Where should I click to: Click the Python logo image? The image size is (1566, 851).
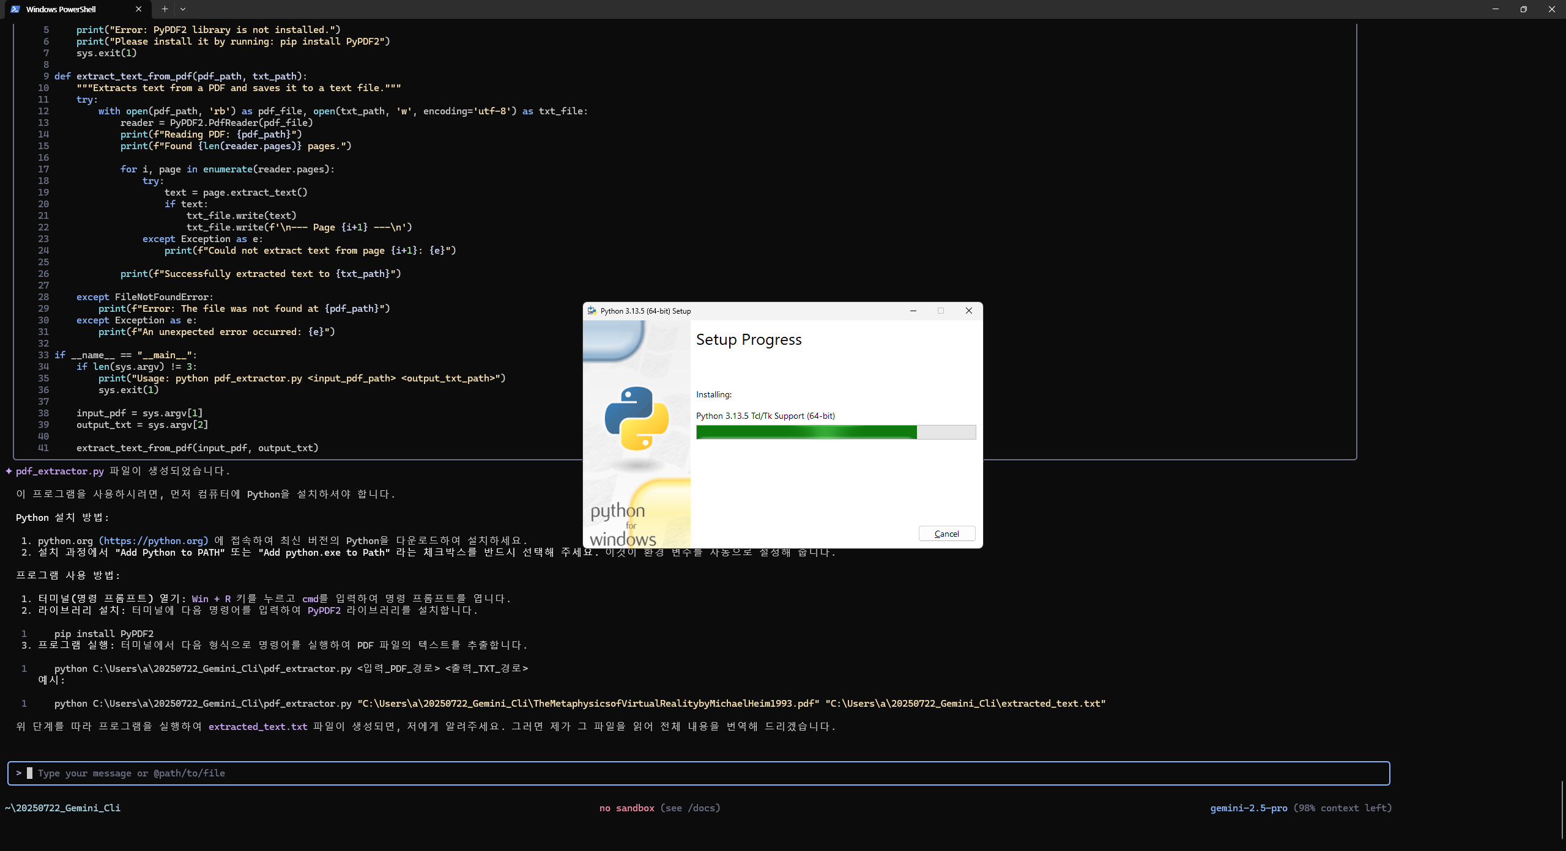pyautogui.click(x=636, y=419)
